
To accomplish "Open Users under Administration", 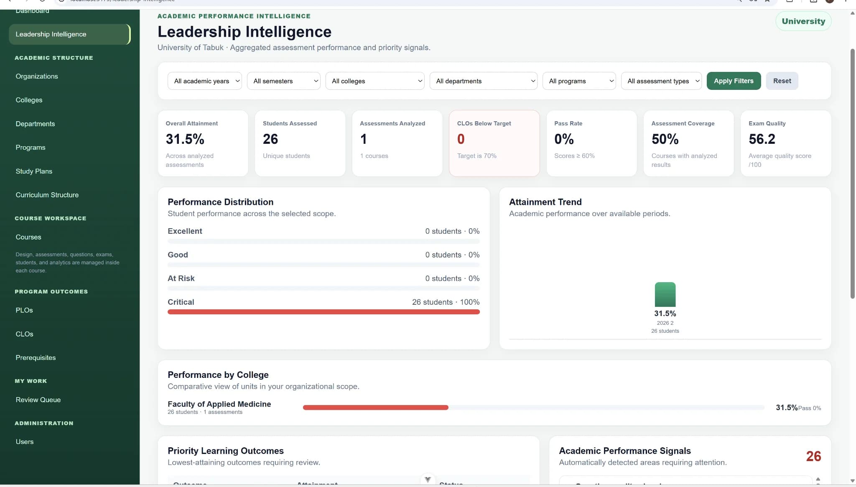I will [25, 442].
